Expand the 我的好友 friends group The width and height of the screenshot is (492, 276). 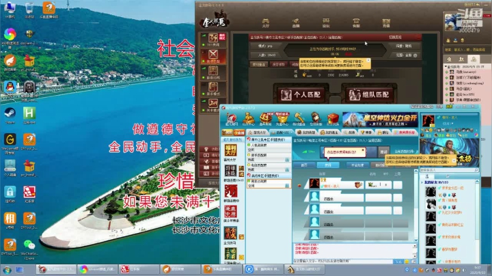(x=422, y=182)
